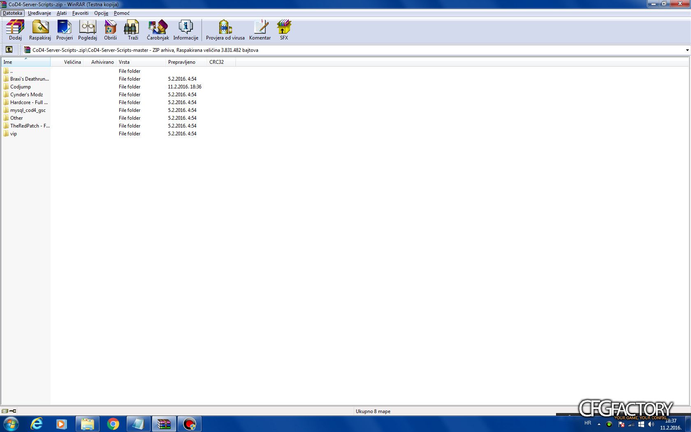
Task: Select the 'Hardcore - Full ...' folder name
Action: [29, 102]
